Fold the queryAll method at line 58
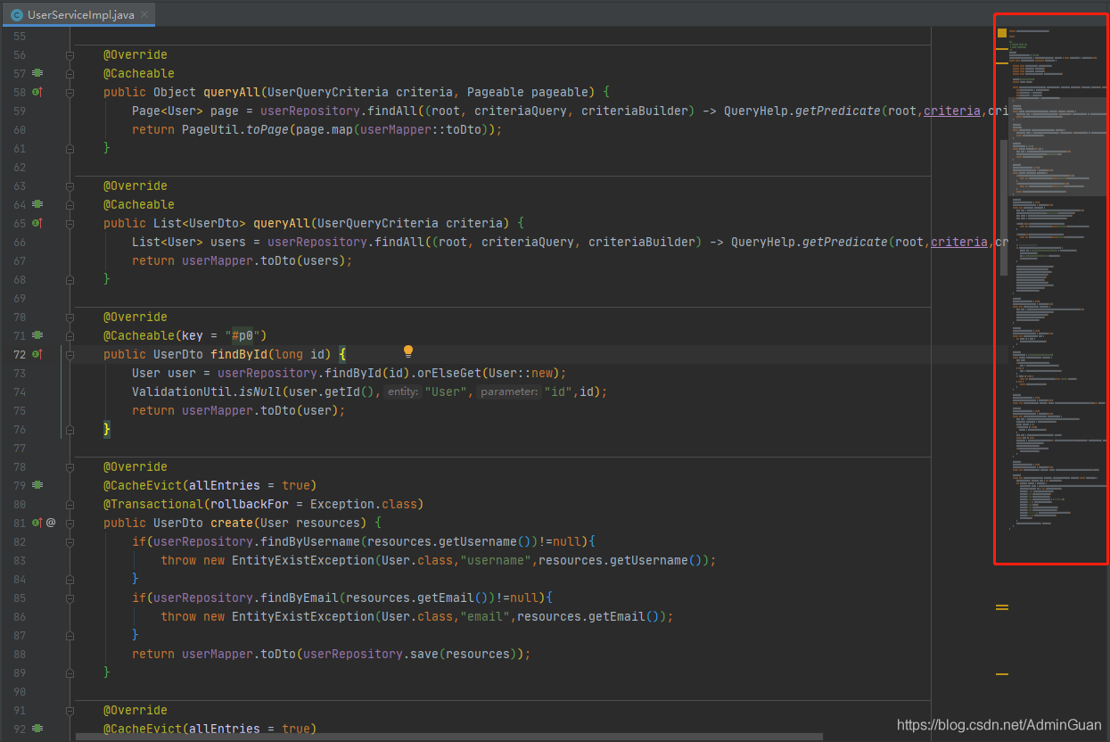 click(70, 92)
